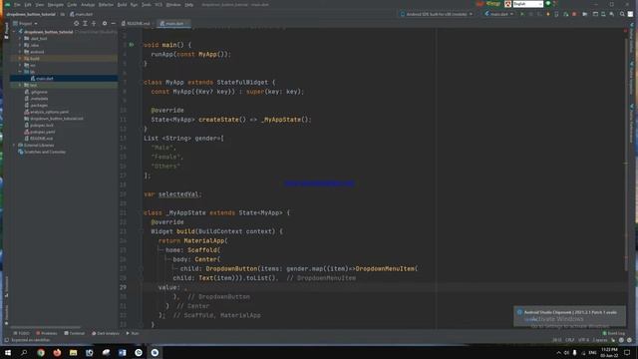Screen dimensions: 638x359
Task: Expand the .dart_tool folder
Action: tap(20, 39)
